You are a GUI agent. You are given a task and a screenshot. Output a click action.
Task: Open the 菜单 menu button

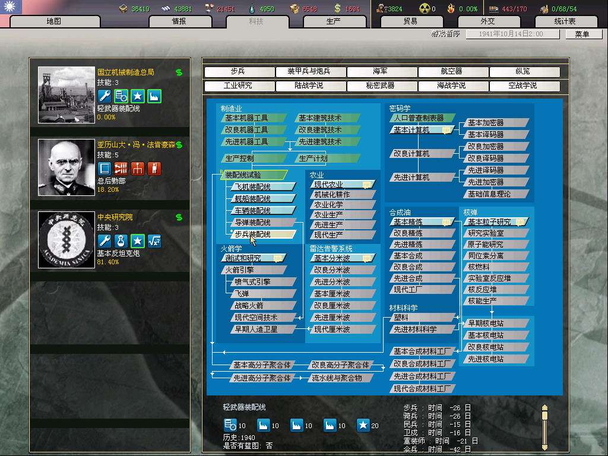click(x=583, y=34)
